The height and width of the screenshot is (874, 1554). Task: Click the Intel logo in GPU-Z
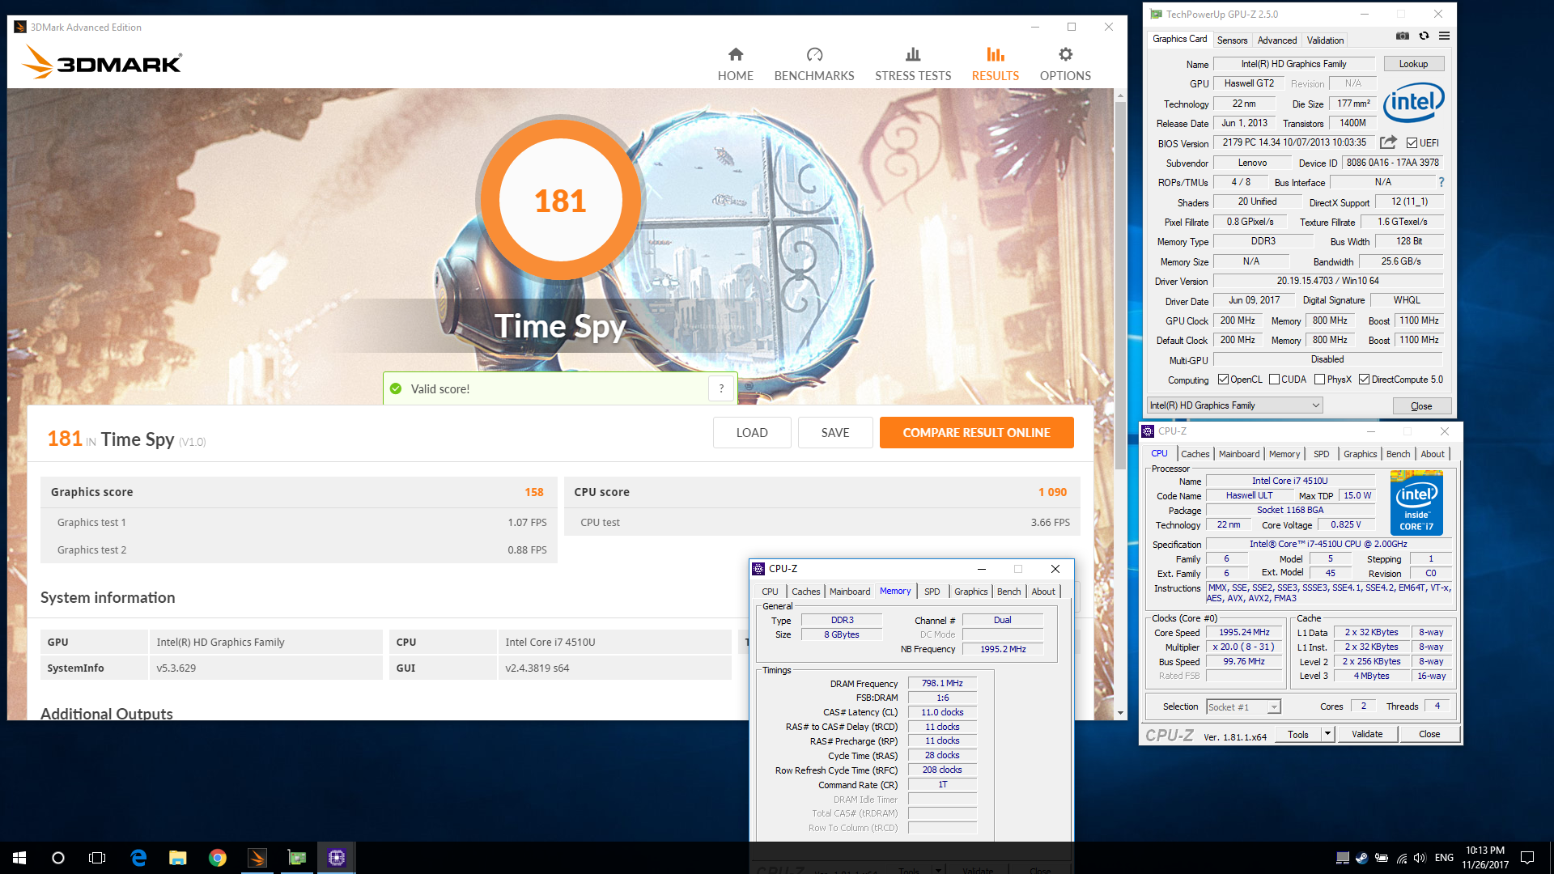[1414, 103]
